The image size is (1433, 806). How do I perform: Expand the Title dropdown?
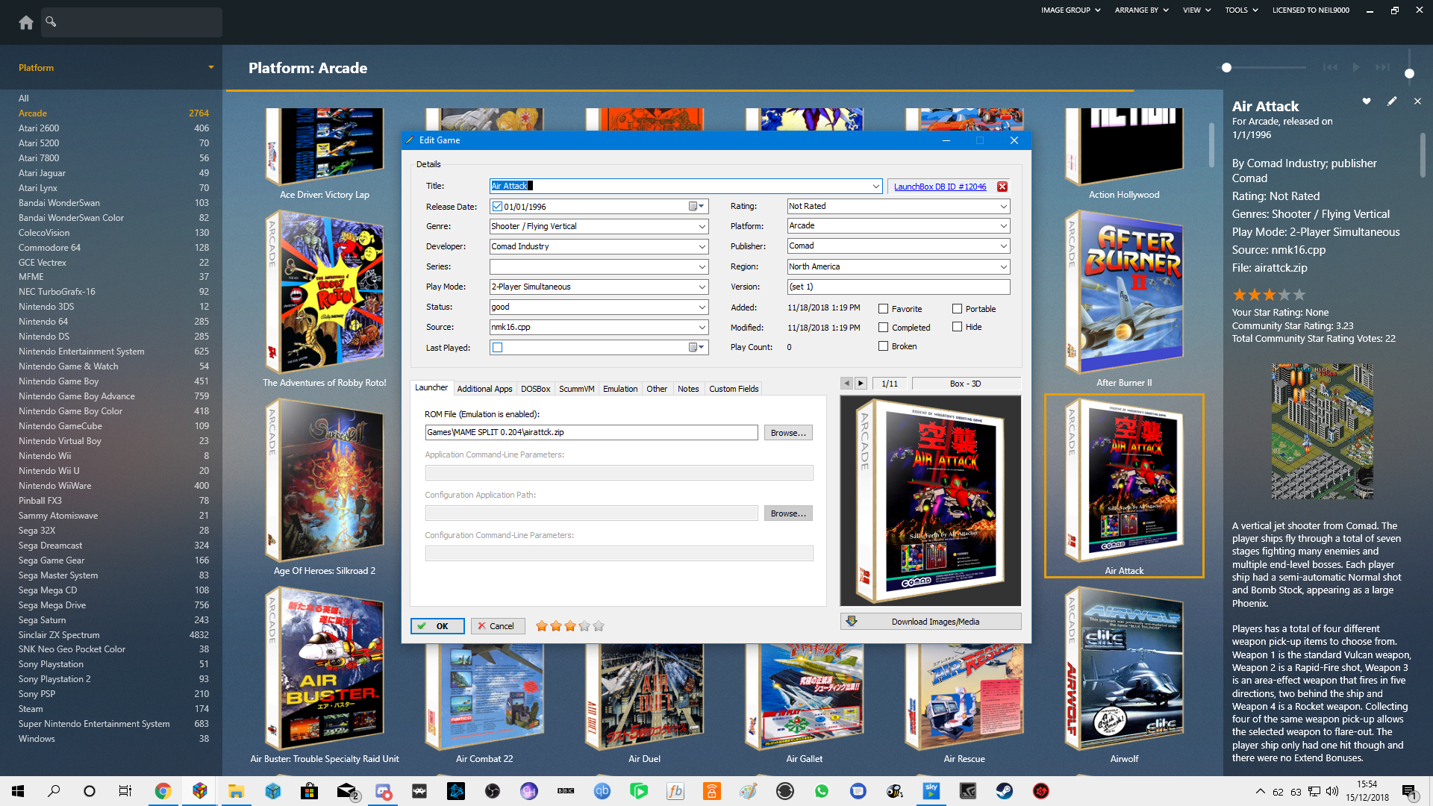875,186
